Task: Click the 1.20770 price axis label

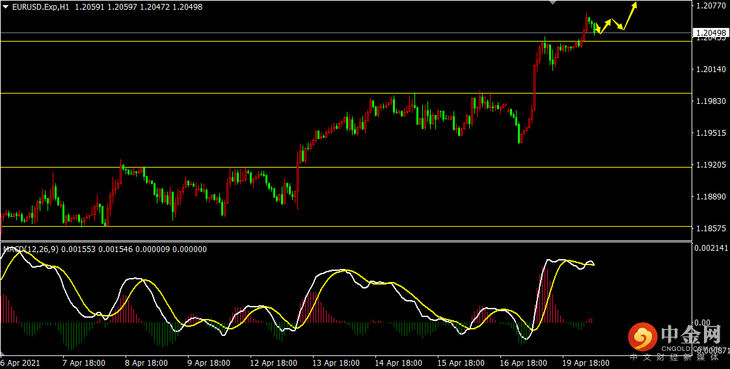Action: click(710, 6)
